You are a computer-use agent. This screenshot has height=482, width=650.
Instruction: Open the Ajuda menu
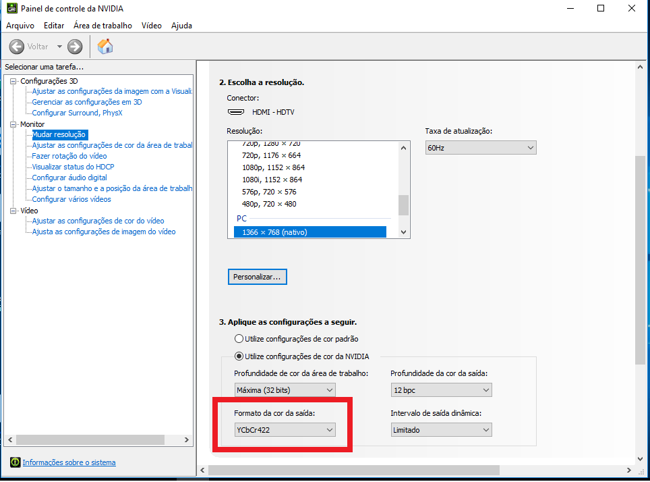click(x=181, y=26)
